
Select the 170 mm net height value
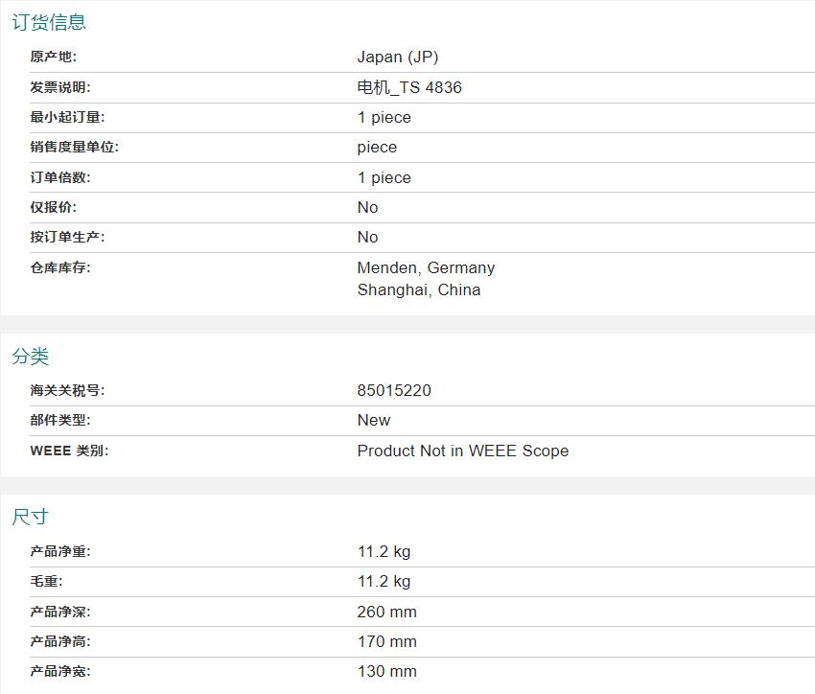click(x=386, y=641)
